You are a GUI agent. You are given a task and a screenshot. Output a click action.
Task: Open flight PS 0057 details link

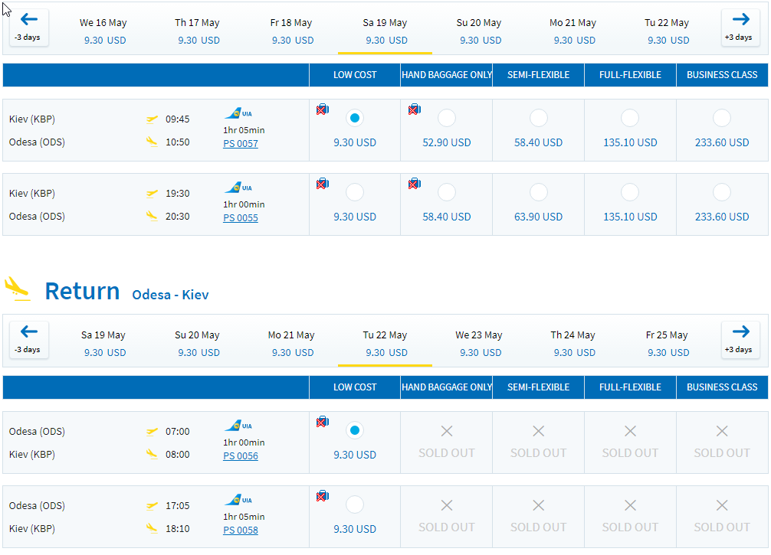pos(241,144)
